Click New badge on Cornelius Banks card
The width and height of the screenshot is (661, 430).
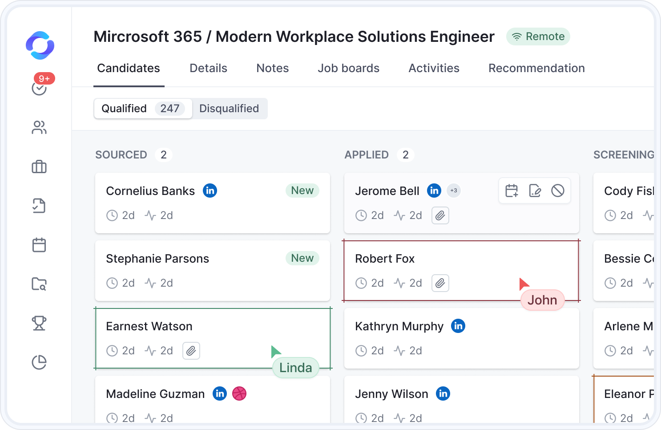302,191
